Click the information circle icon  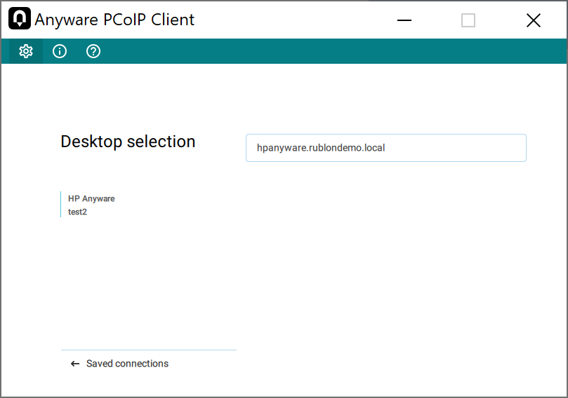point(60,51)
